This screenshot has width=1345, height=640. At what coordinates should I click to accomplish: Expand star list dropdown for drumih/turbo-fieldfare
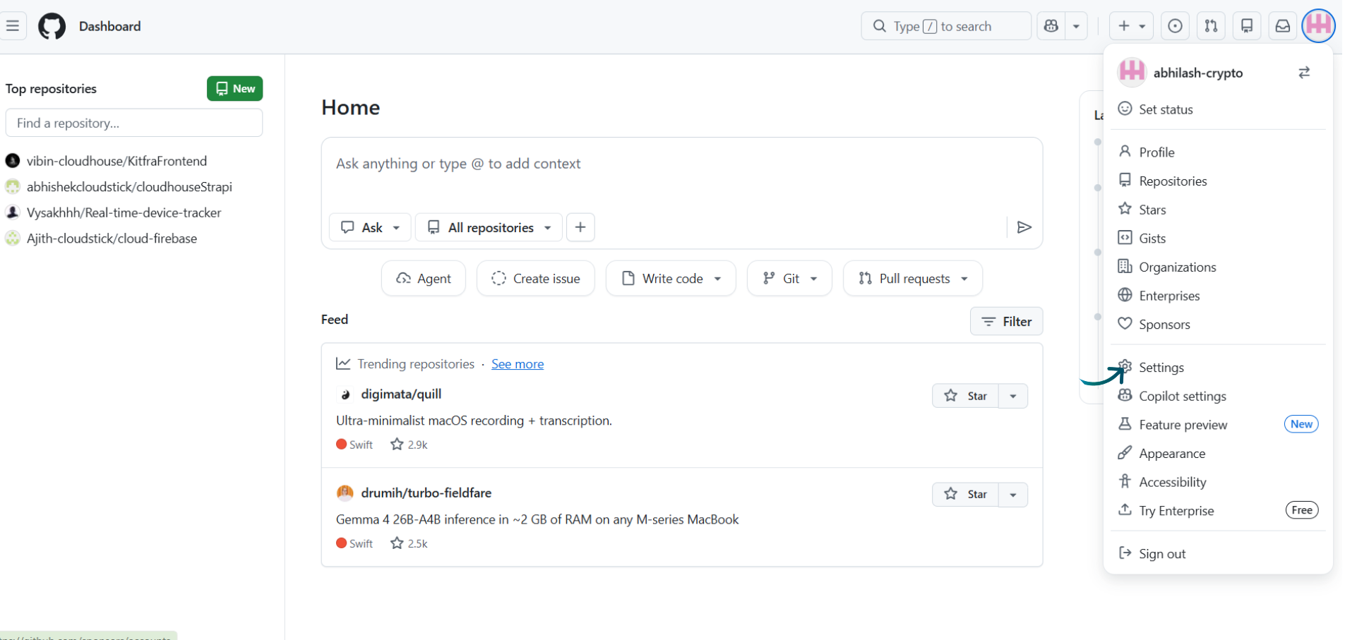[1013, 495]
